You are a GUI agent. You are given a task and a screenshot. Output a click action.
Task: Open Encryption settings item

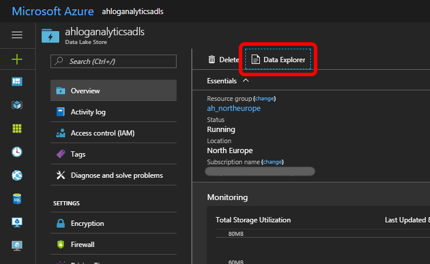113,223
